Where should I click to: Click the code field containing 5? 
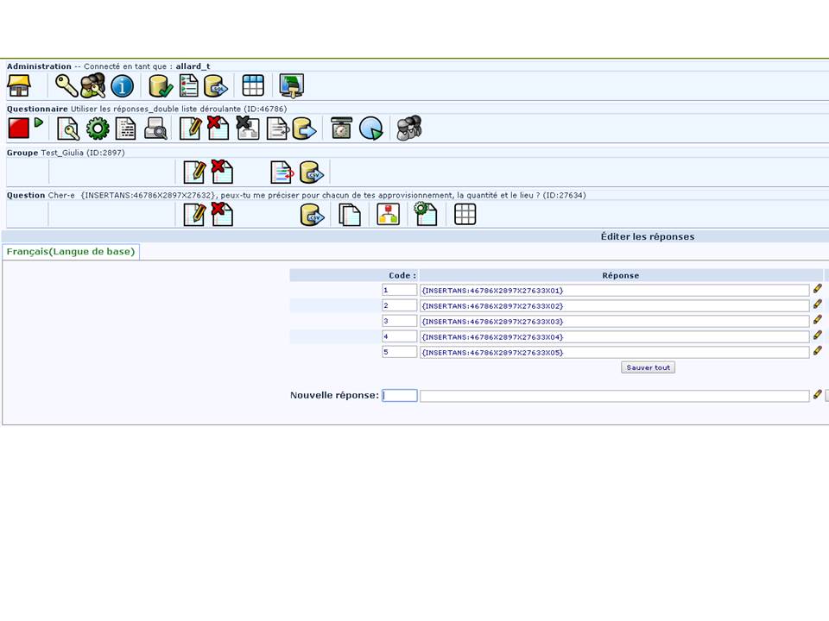pos(400,352)
